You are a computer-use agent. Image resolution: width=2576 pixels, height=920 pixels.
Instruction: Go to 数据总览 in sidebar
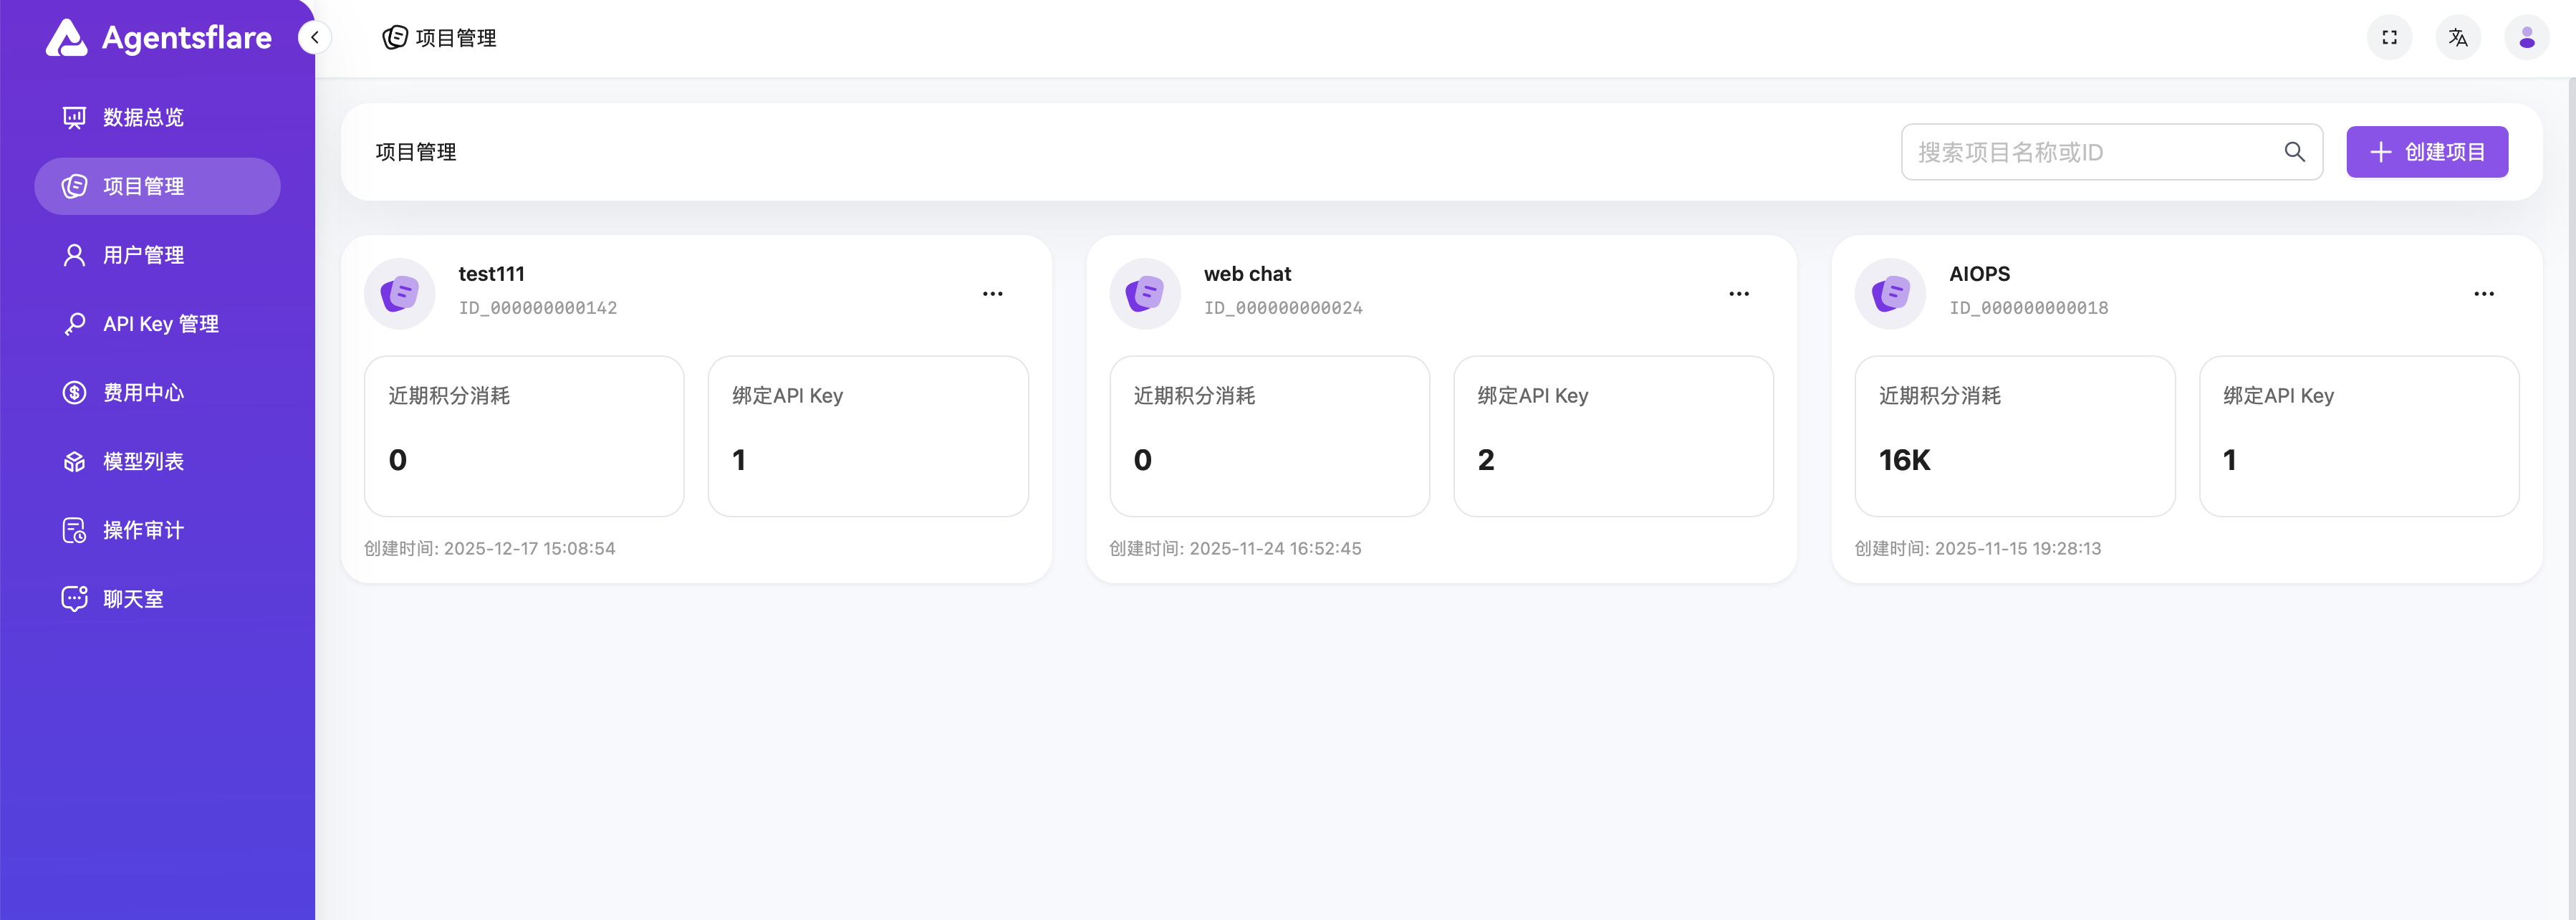tap(143, 118)
